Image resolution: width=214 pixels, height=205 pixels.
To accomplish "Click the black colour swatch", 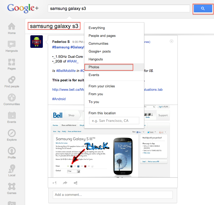I will 71,166.
